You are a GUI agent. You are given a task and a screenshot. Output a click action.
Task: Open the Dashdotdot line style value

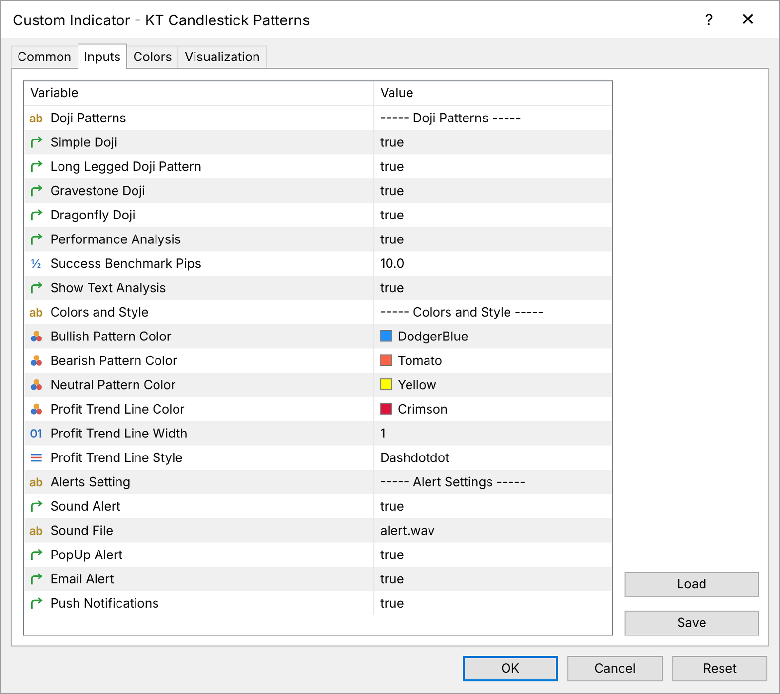(493, 458)
